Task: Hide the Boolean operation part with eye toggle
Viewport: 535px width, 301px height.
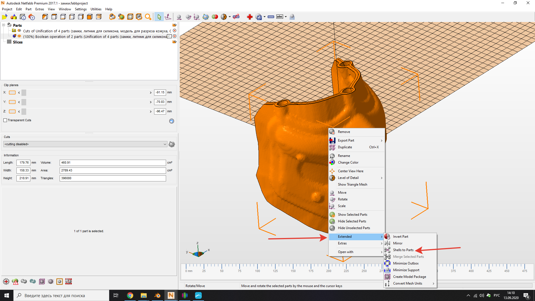Action: pos(19,36)
